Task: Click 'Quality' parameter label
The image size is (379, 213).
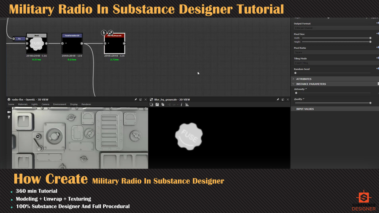Action: click(x=299, y=99)
